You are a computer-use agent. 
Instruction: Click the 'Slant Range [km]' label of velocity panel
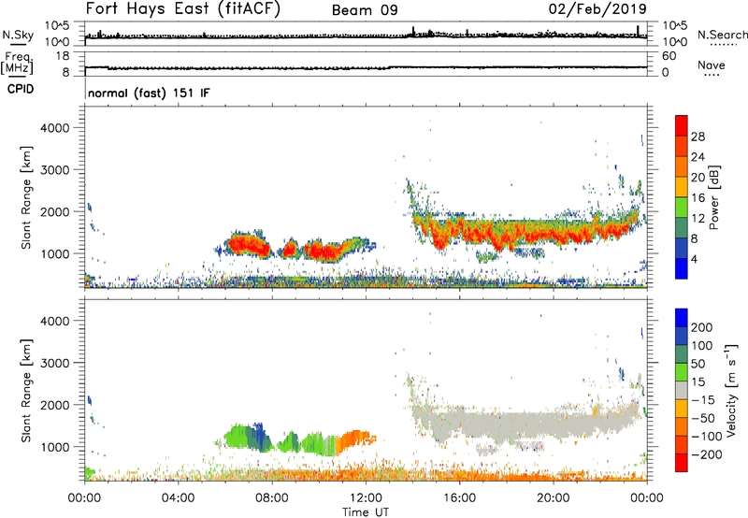pyautogui.click(x=26, y=391)
